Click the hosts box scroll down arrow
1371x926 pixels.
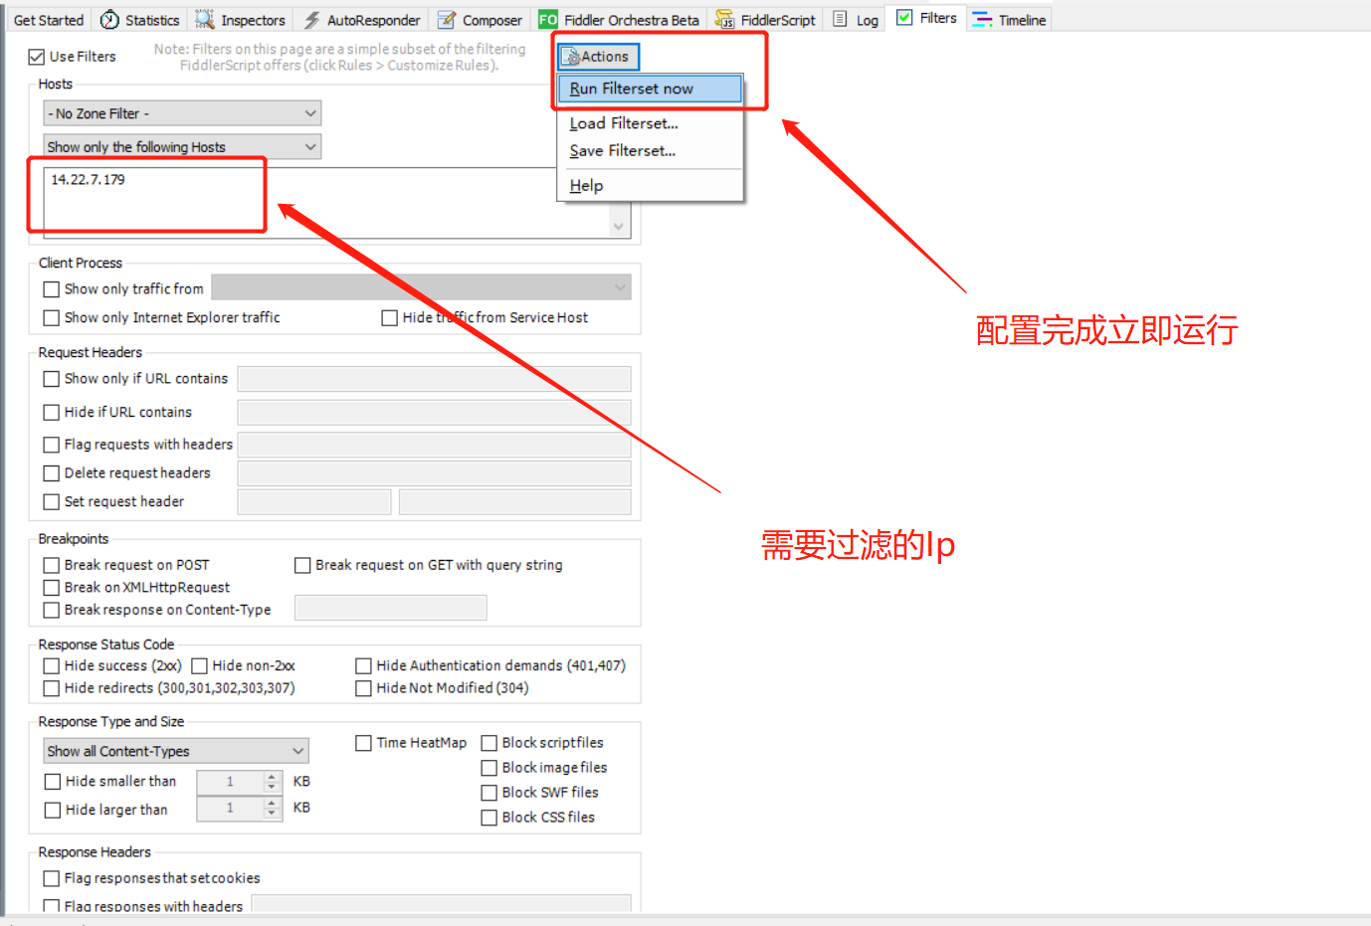[x=619, y=227]
